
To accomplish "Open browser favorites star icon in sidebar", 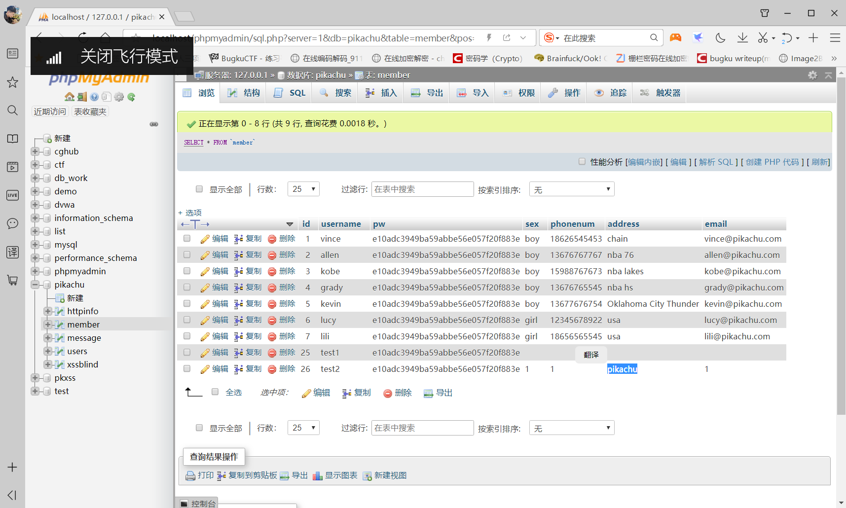I will 12,82.
